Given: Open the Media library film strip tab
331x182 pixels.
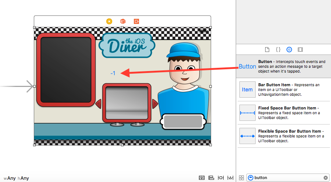Looking at the screenshot, I should coord(300,49).
